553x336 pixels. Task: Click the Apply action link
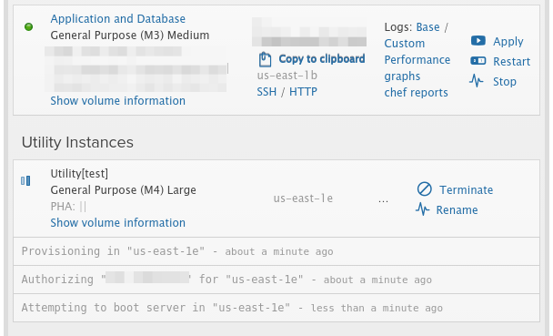pos(508,41)
